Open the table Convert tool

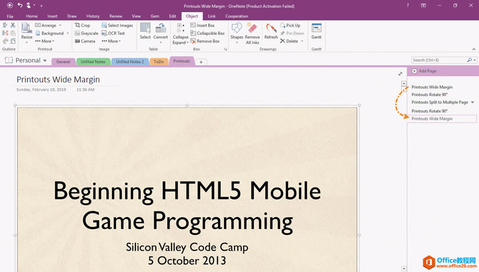pos(161,32)
